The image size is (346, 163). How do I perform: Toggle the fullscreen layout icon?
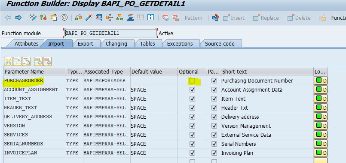tap(141, 18)
